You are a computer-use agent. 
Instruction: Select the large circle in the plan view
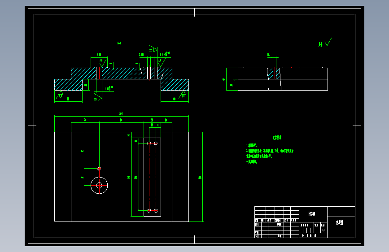(x=99, y=185)
